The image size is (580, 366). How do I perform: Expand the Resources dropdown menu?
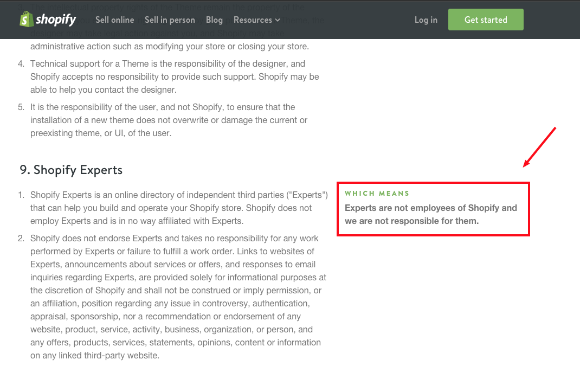[x=257, y=20]
